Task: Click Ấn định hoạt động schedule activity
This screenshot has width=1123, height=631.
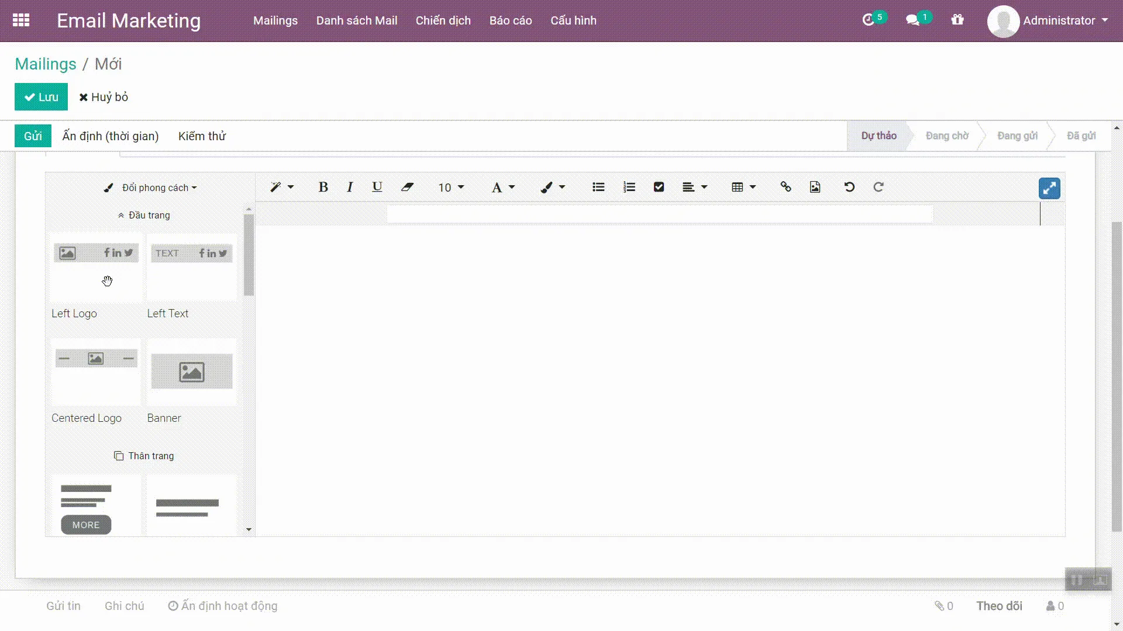Action: click(x=223, y=606)
